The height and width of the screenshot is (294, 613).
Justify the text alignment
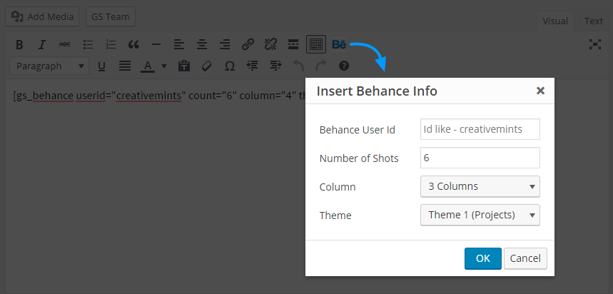[125, 66]
